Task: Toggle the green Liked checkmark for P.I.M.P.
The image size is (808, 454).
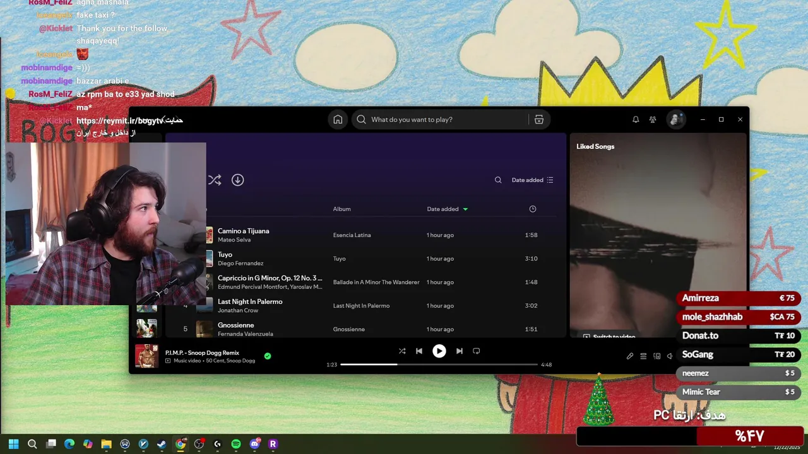Action: (268, 356)
